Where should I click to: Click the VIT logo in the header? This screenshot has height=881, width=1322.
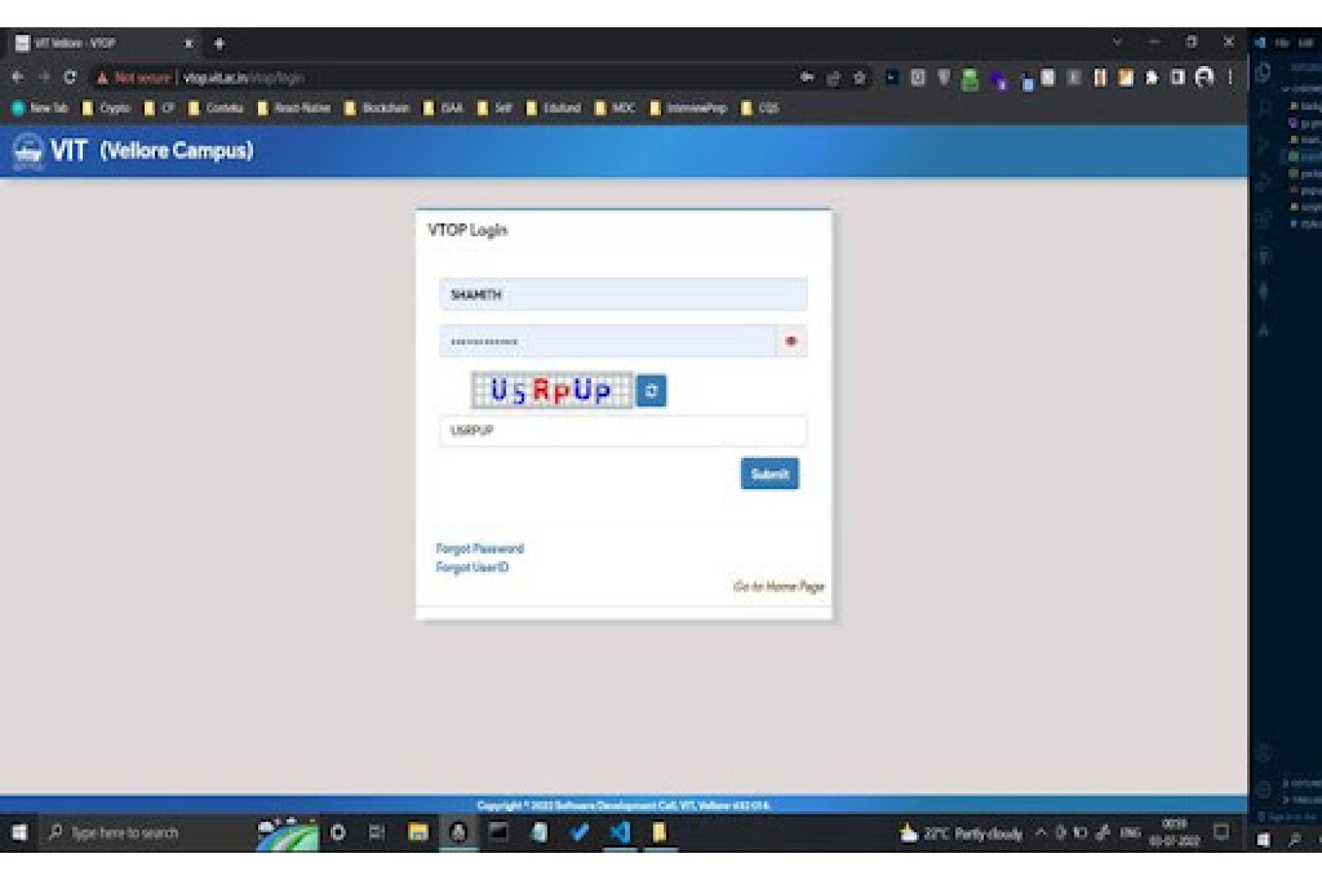28,151
